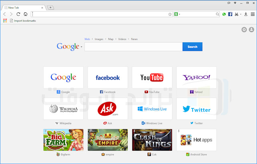This screenshot has height=164, width=257.
Task: Click the Wikipedia label under tile
Action: 65,123
